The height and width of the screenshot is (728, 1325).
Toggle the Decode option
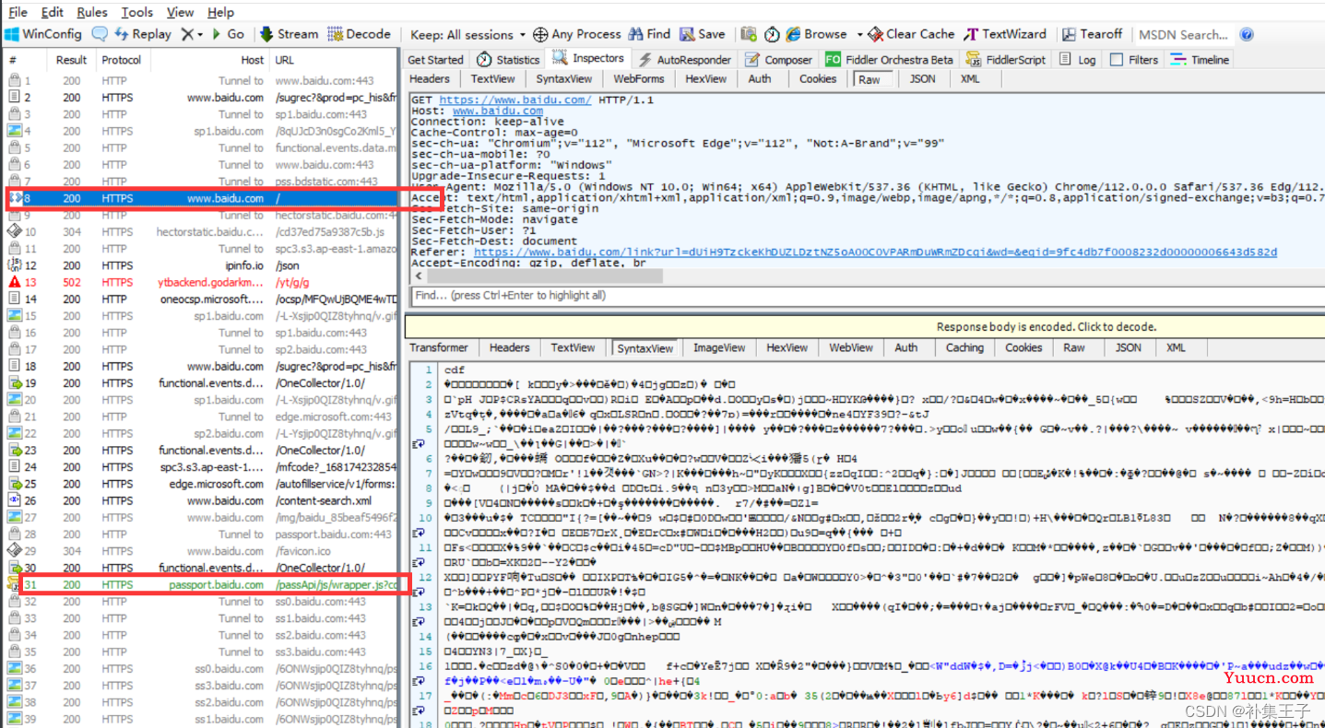pyautogui.click(x=360, y=34)
